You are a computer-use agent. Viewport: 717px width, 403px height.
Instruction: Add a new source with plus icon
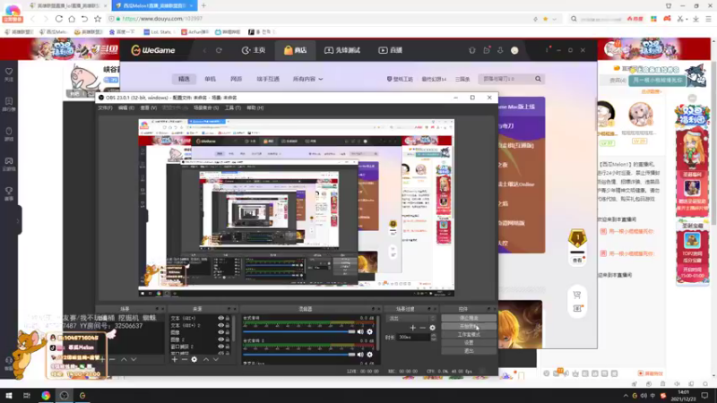coord(174,360)
